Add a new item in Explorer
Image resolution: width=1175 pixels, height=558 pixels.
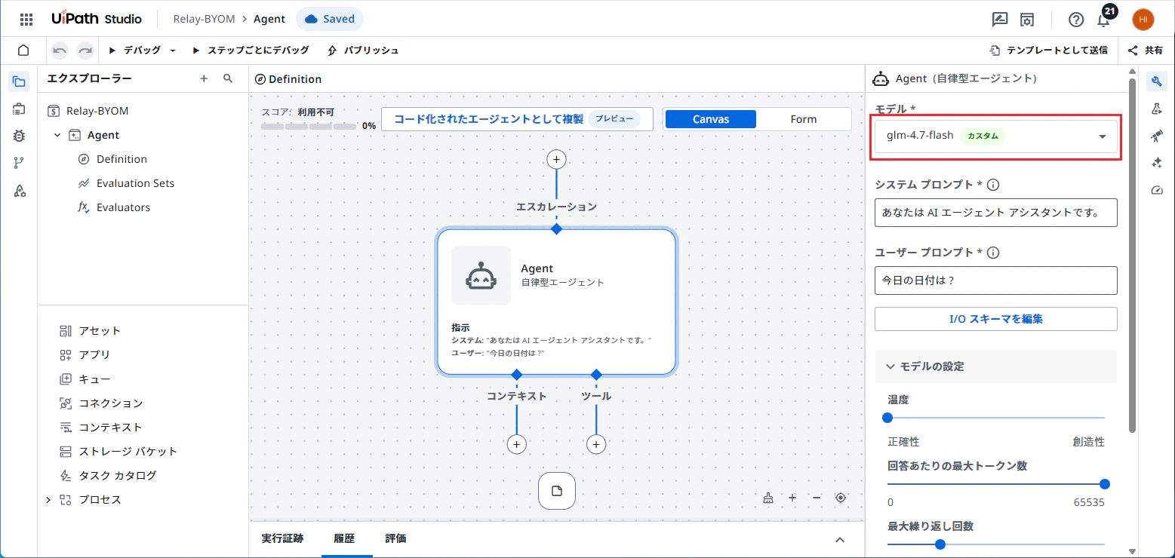pyautogui.click(x=204, y=78)
